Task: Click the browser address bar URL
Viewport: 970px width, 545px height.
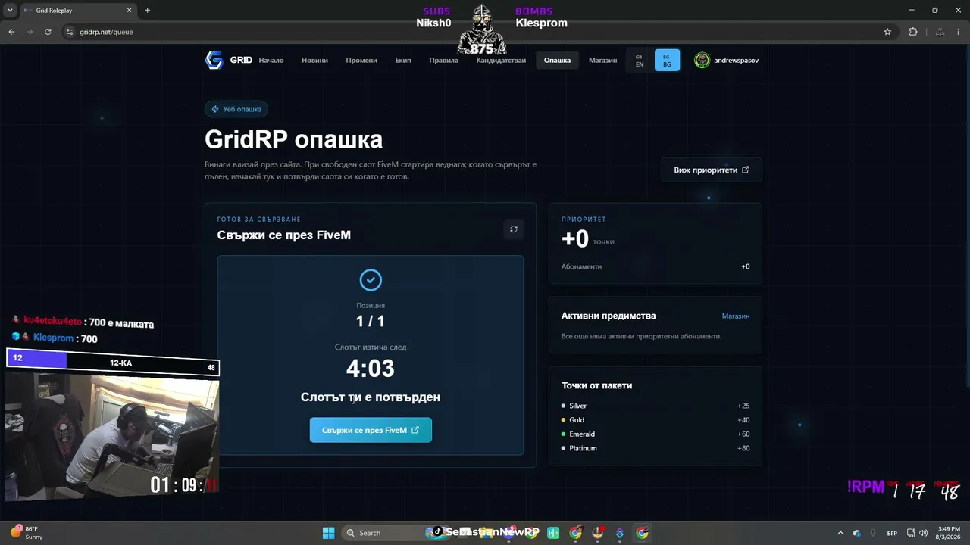Action: 106,32
